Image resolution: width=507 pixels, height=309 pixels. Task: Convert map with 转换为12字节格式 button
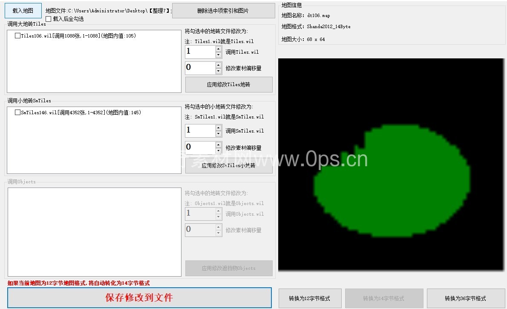click(310, 298)
